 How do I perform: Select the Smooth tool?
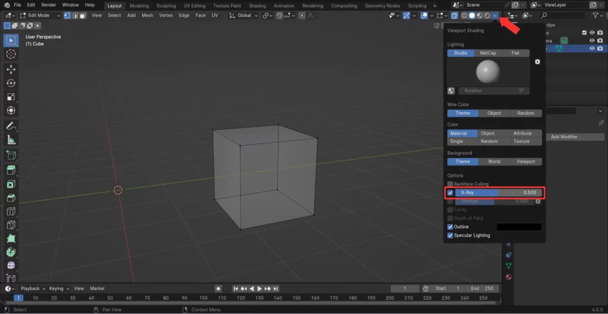11,265
